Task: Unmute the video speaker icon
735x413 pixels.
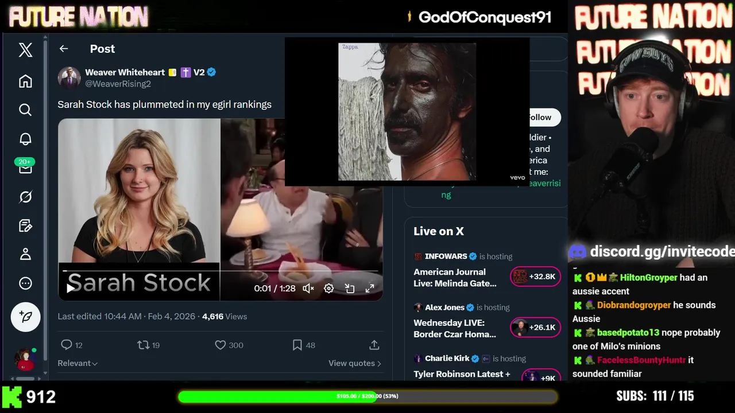Action: click(308, 289)
